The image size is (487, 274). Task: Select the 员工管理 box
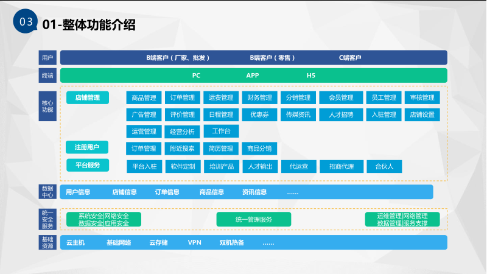pyautogui.click(x=384, y=97)
